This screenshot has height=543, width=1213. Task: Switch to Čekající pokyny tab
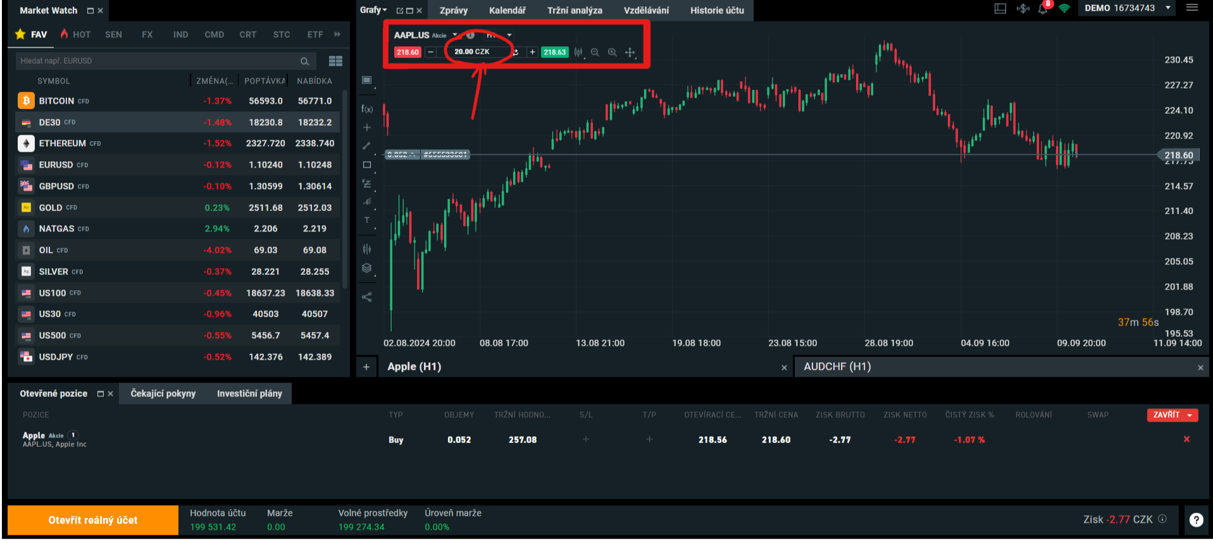click(163, 393)
